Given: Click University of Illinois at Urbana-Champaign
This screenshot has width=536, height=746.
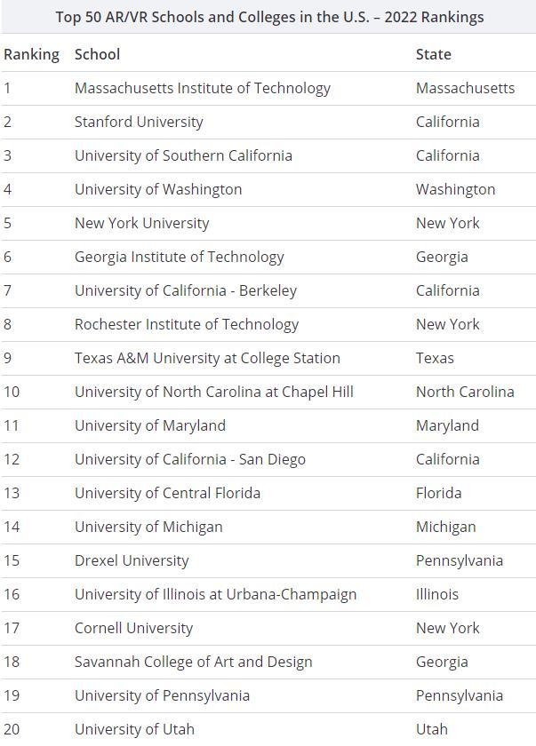Looking at the screenshot, I should [215, 594].
